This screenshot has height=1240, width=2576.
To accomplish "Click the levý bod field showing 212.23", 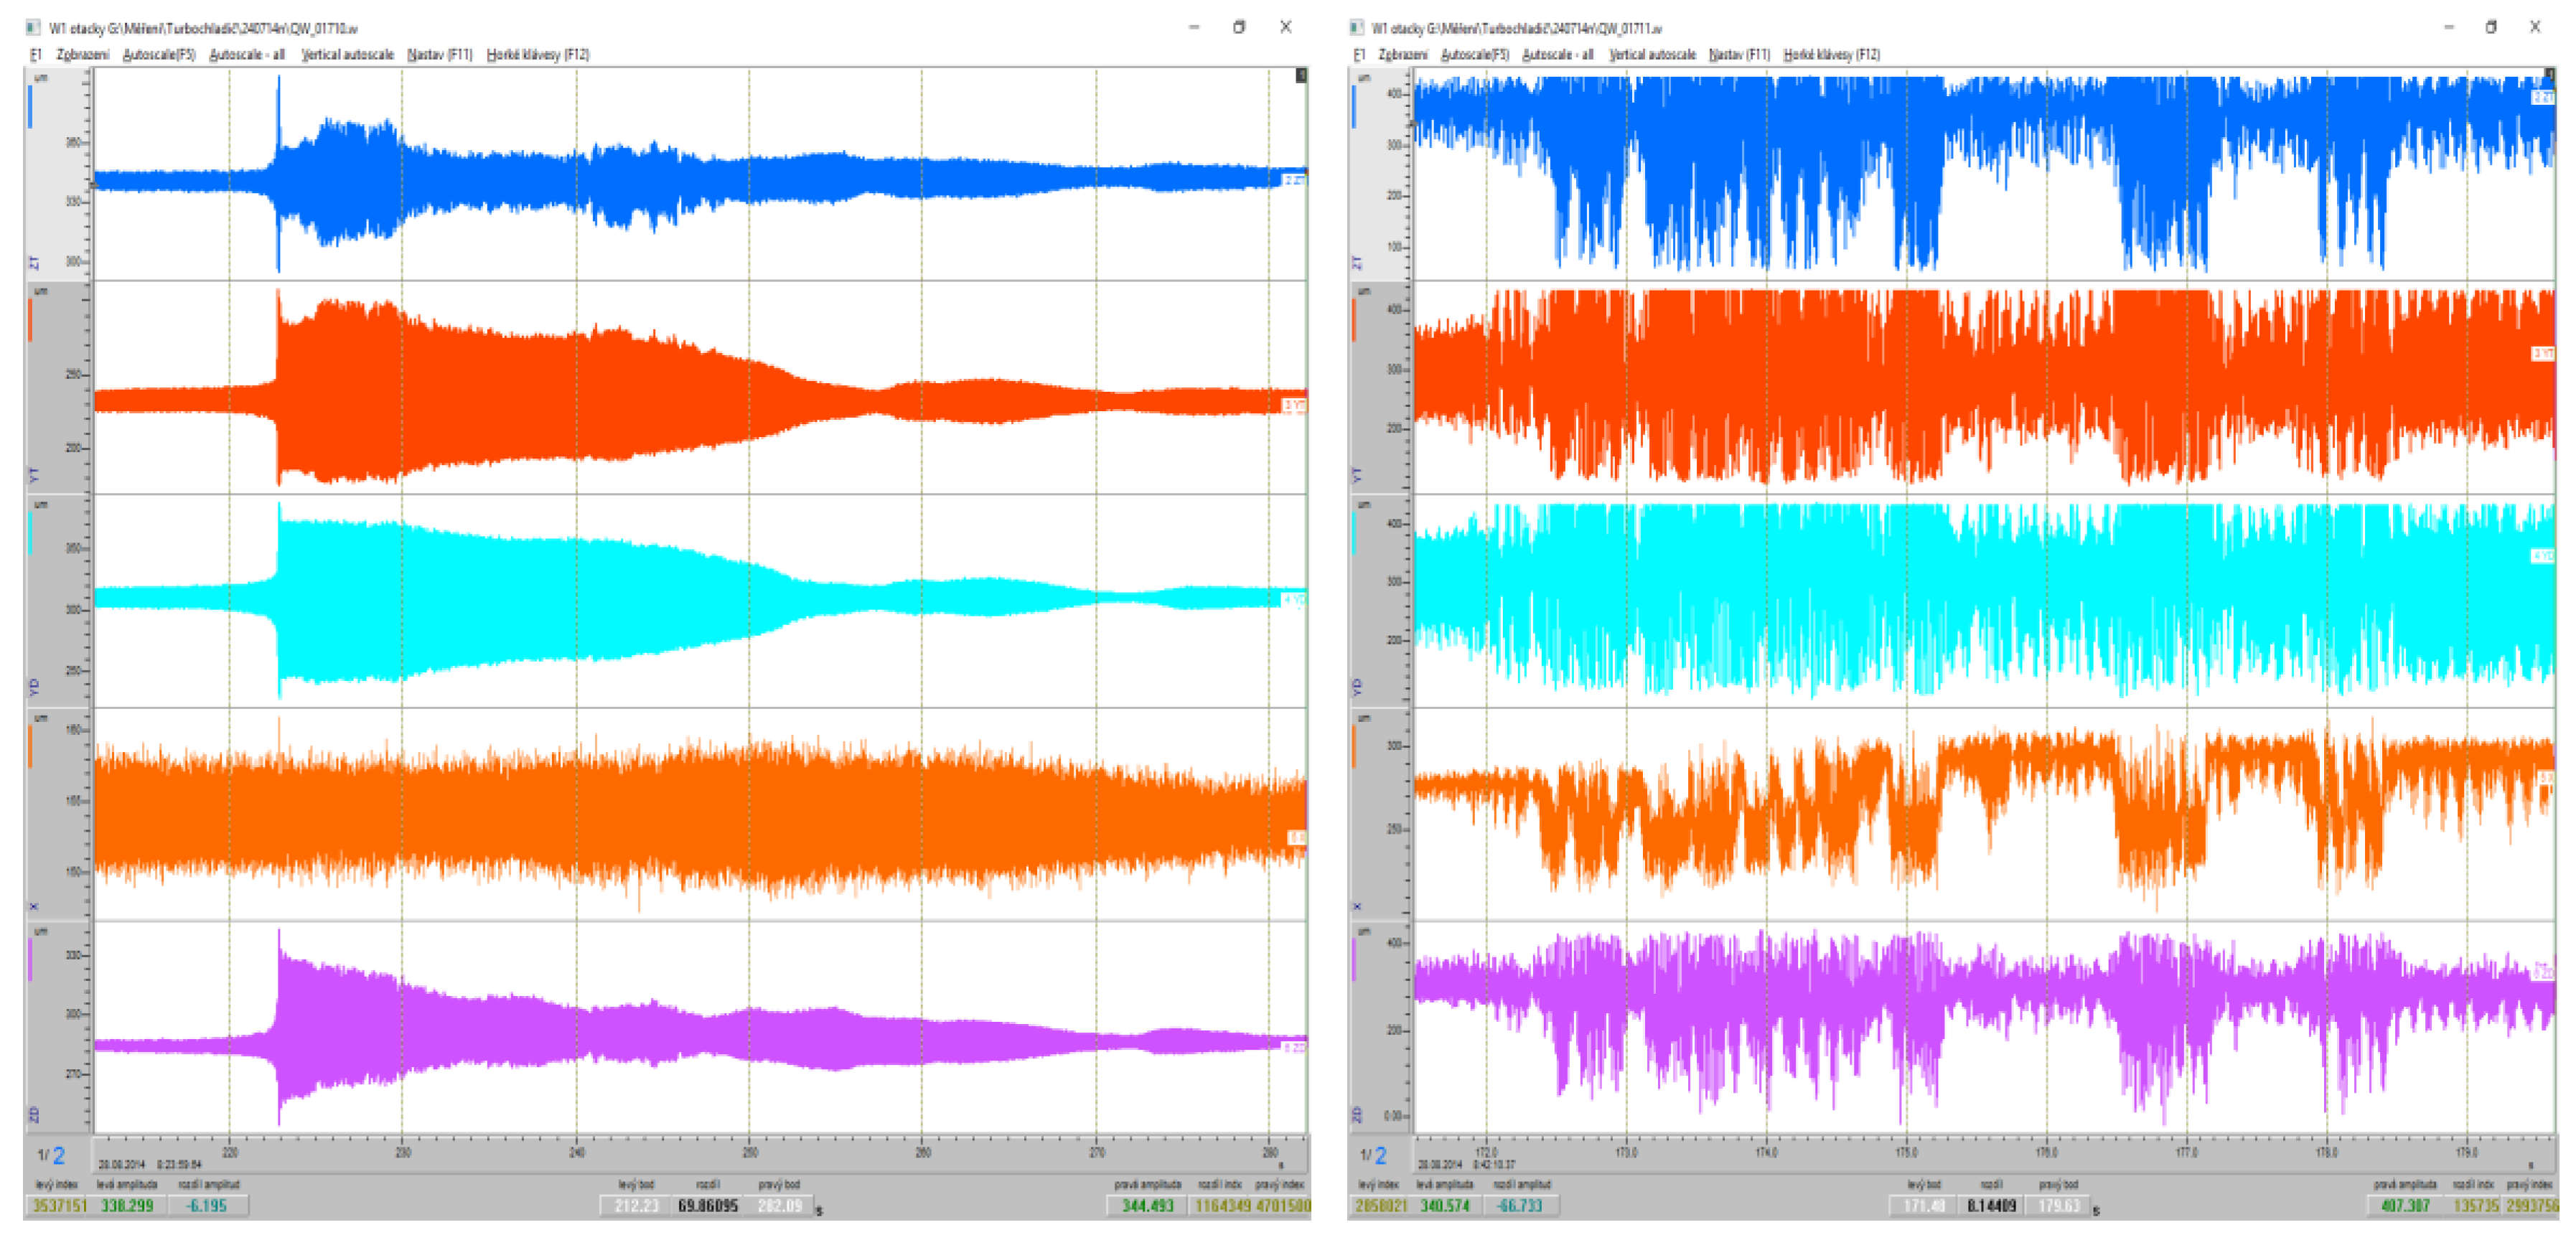I will 635,1205.
